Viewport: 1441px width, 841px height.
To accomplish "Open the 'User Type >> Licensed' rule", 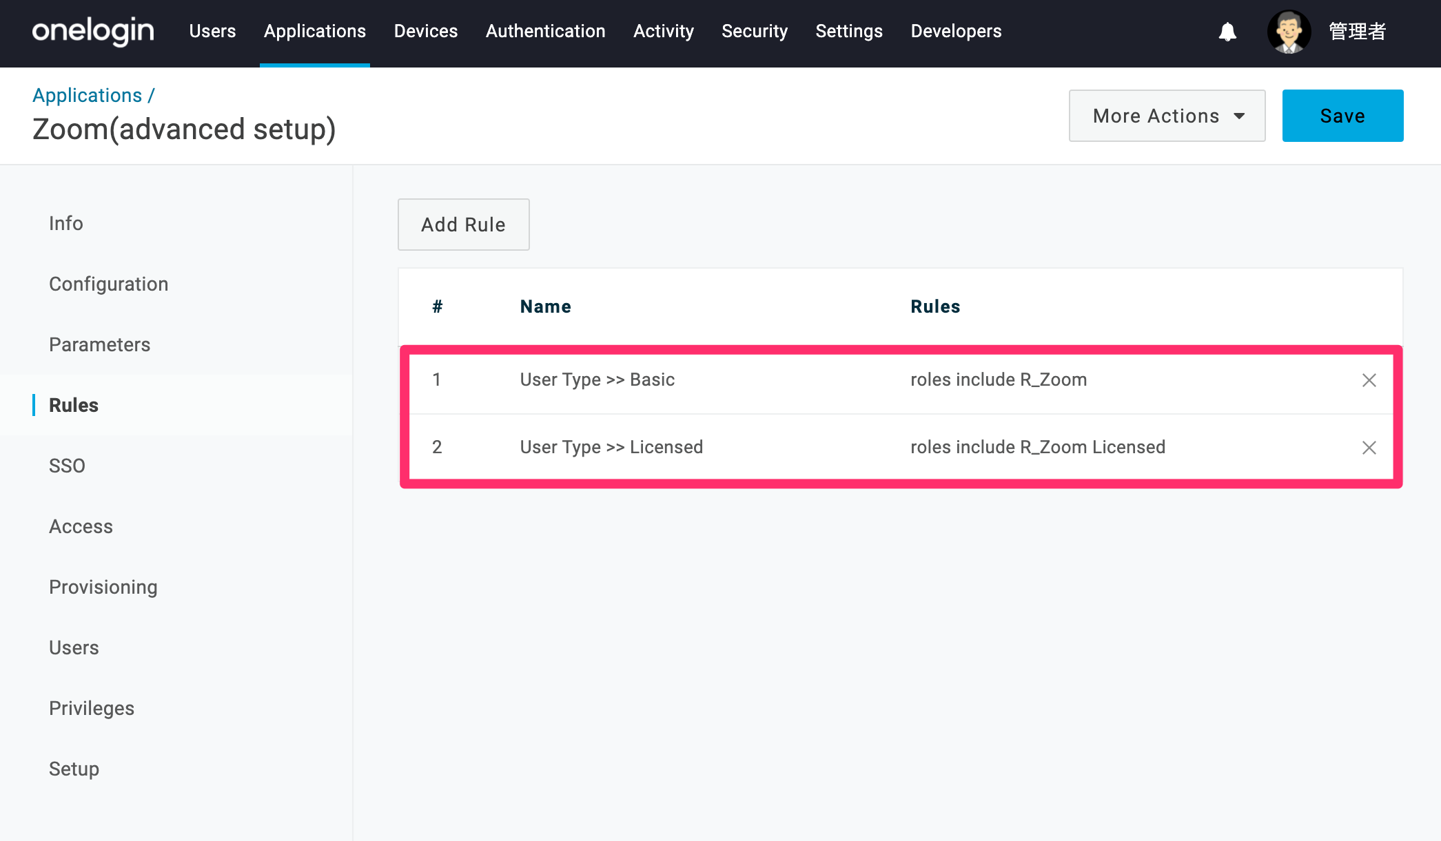I will point(612,448).
